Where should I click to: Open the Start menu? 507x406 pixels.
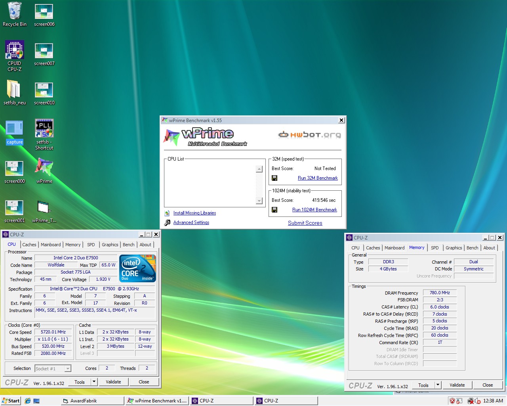pyautogui.click(x=11, y=401)
